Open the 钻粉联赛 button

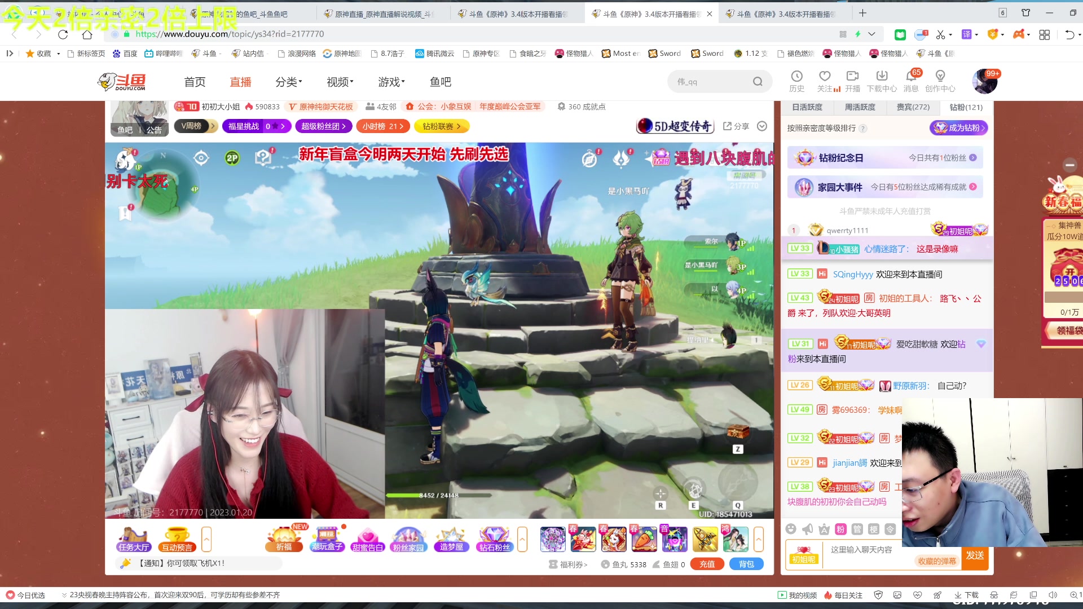pyautogui.click(x=442, y=126)
